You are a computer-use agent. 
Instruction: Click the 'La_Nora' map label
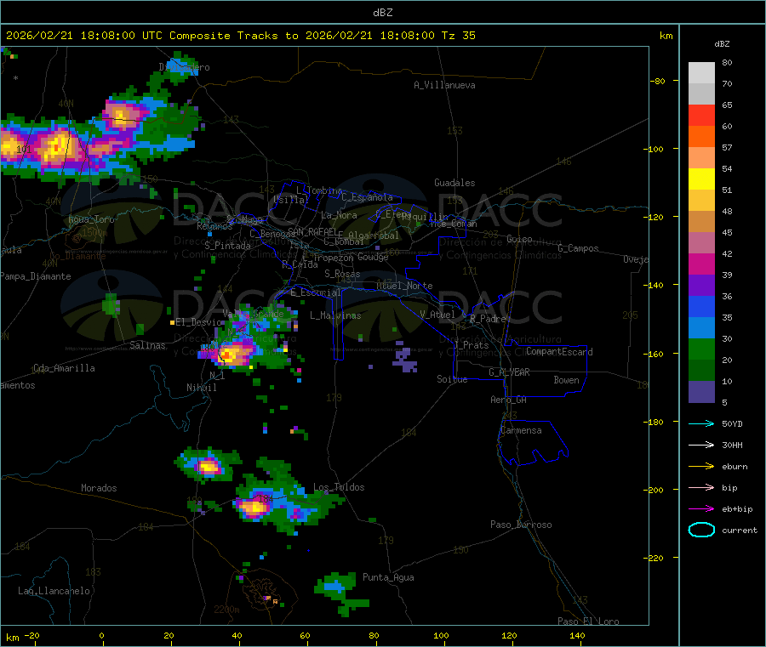coord(339,215)
